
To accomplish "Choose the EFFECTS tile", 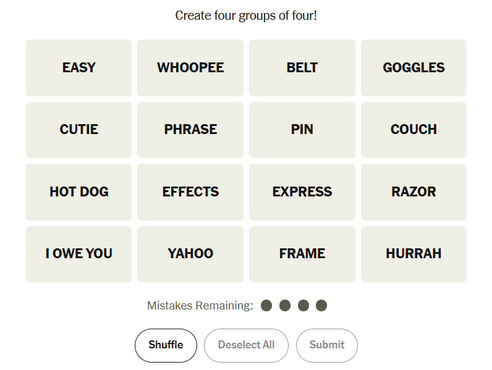I will [x=190, y=192].
